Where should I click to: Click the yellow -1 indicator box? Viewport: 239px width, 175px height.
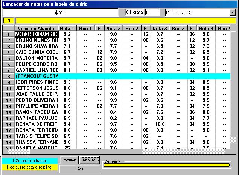tap(8, 20)
